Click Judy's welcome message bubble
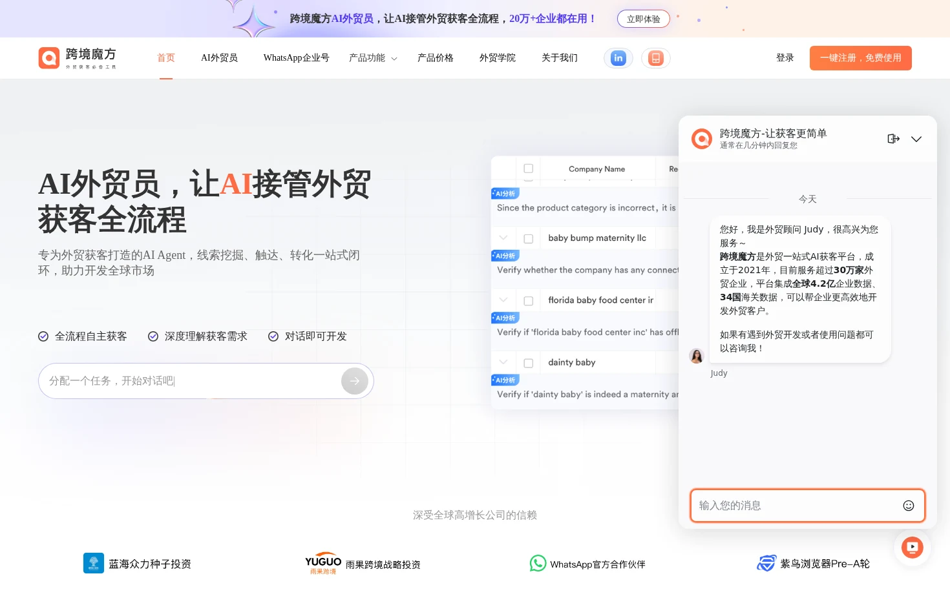Viewport: 950px width, 596px height. pos(800,289)
